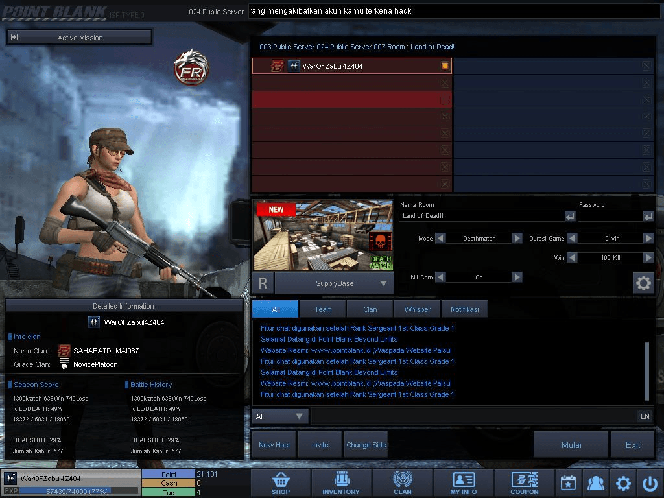
Task: Open the calendar event icon
Action: point(568,483)
